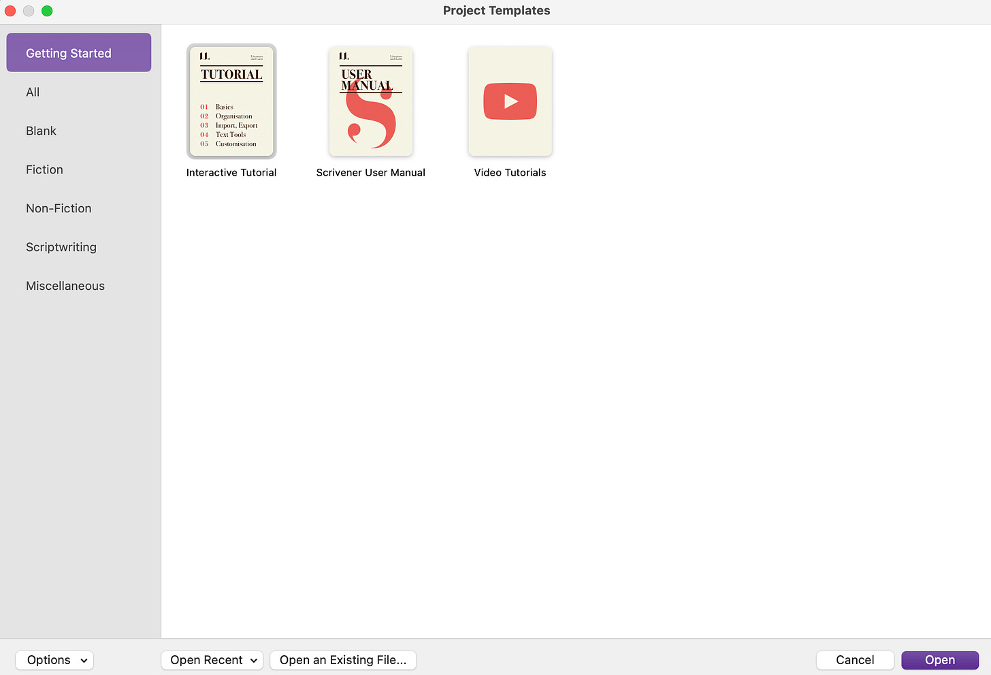The image size is (991, 675).
Task: Select the Video Tutorials play icon
Action: point(510,101)
